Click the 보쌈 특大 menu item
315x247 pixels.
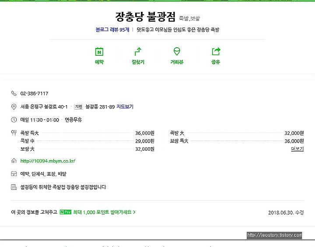pos(179,141)
